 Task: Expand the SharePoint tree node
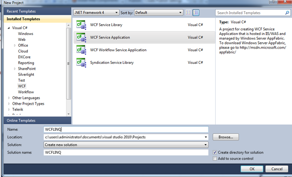15,69
